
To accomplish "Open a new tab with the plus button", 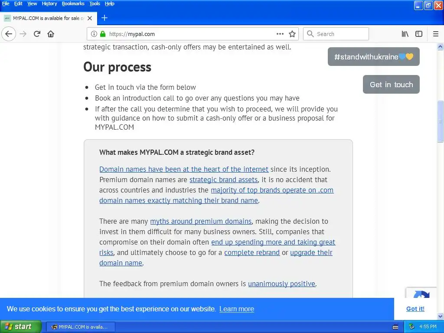I will 104,18.
